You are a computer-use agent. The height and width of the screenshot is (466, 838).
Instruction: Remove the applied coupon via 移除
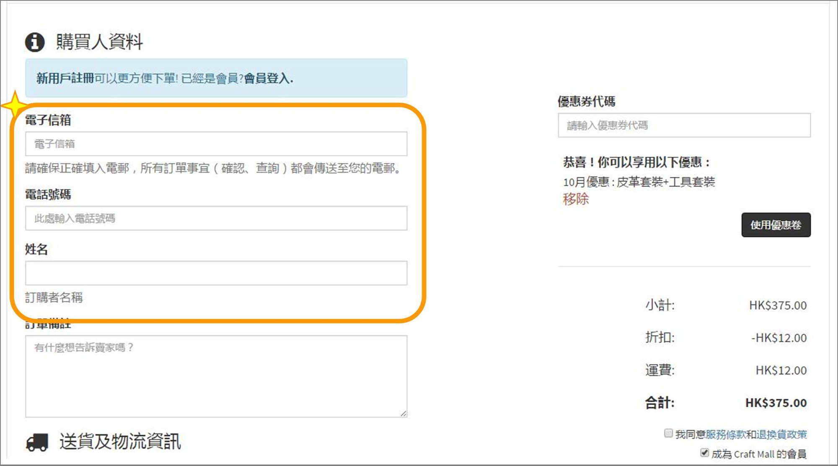pyautogui.click(x=576, y=199)
